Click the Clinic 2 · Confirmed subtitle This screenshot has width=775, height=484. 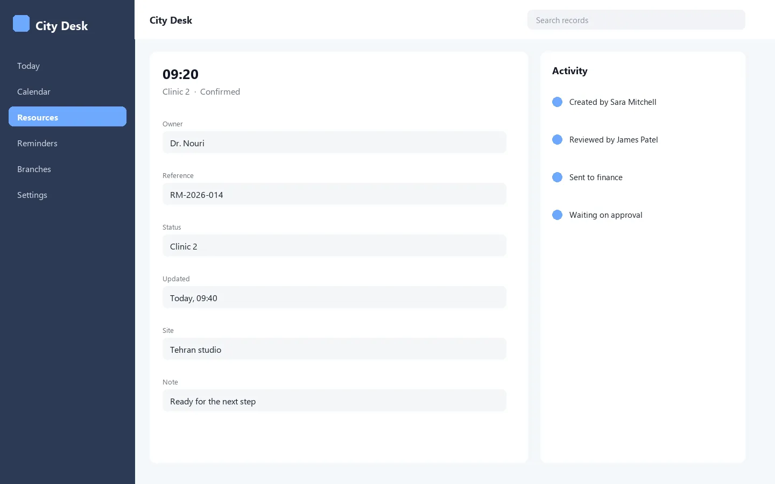tap(201, 92)
